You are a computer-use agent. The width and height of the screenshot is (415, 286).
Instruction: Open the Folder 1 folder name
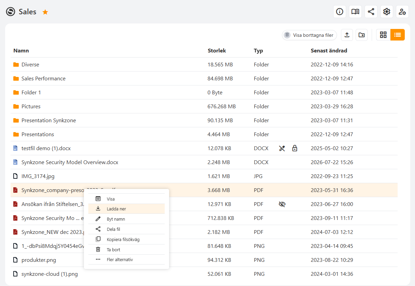pos(31,93)
